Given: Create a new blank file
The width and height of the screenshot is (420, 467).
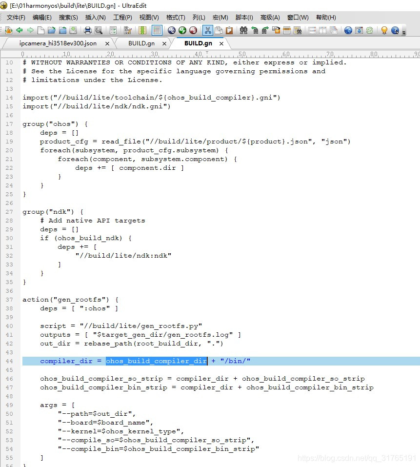Looking at the screenshot, I should [x=41, y=30].
